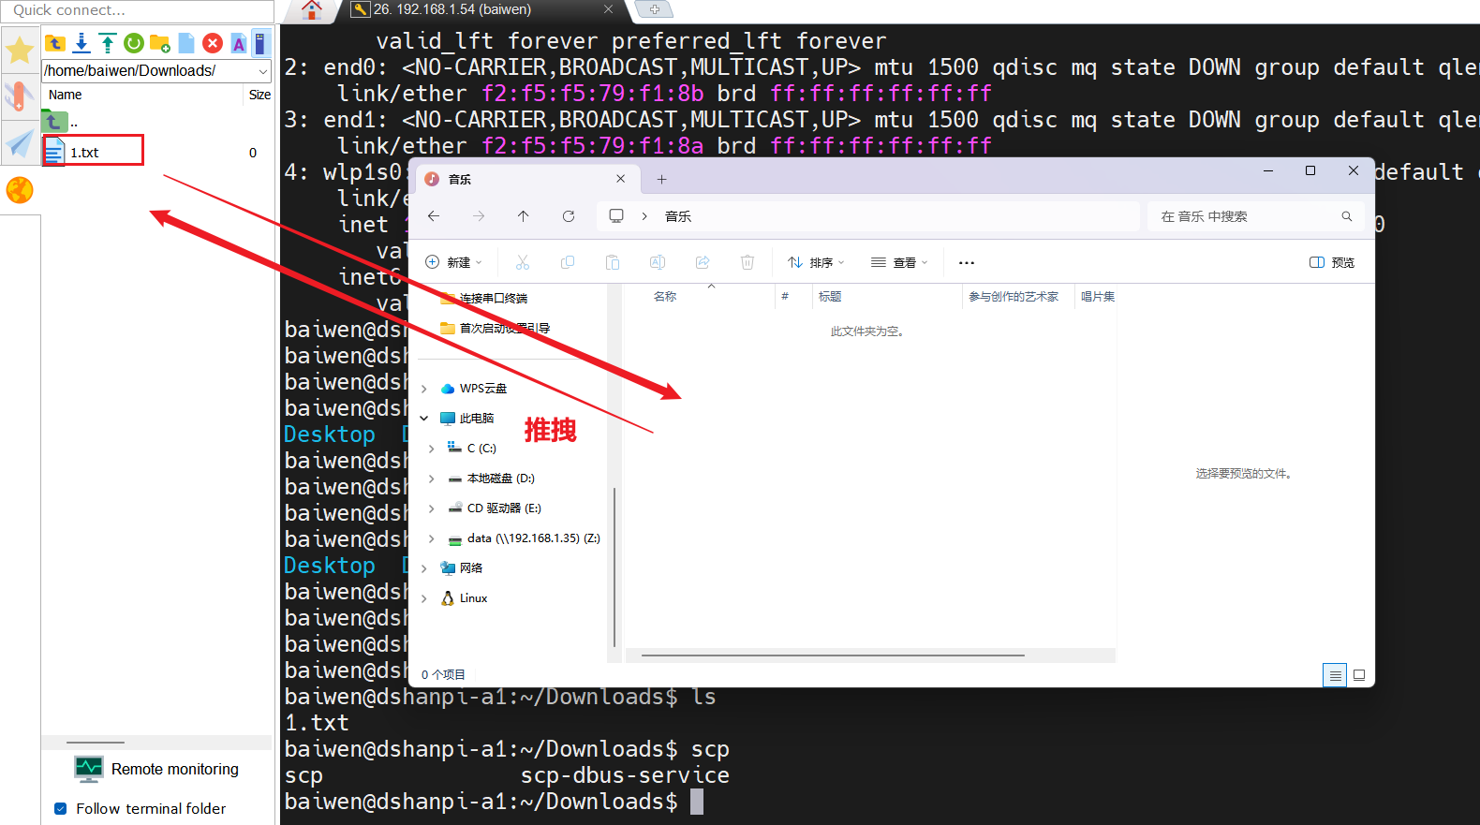This screenshot has width=1480, height=825.
Task: Click the Remote monitoring button
Action: click(x=156, y=769)
